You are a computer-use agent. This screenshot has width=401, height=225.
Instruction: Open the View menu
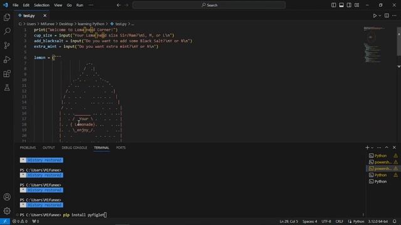coord(58,5)
